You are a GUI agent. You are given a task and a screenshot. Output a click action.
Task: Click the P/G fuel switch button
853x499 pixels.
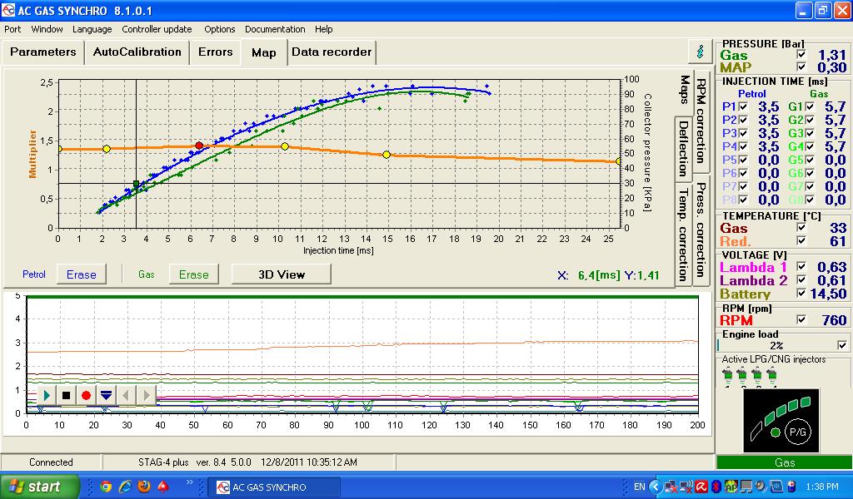coord(797,432)
